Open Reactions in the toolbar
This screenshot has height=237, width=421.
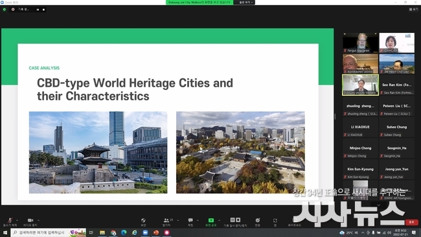coord(258,221)
